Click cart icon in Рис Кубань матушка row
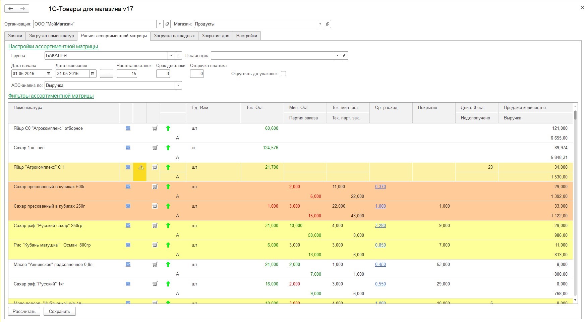 (155, 245)
